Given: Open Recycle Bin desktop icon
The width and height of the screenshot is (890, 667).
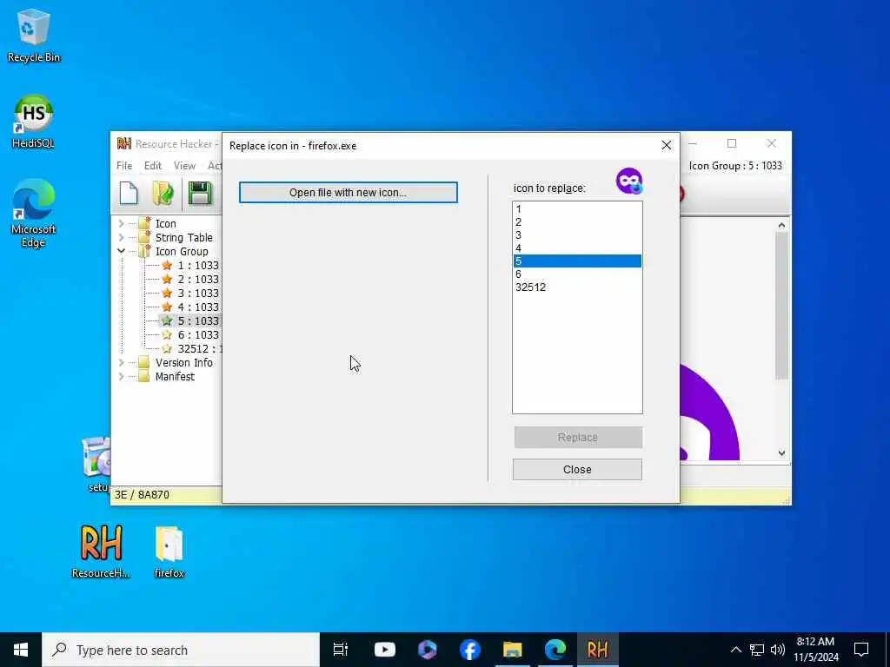Looking at the screenshot, I should [x=34, y=35].
